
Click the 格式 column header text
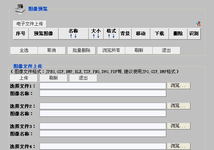pos(111,31)
